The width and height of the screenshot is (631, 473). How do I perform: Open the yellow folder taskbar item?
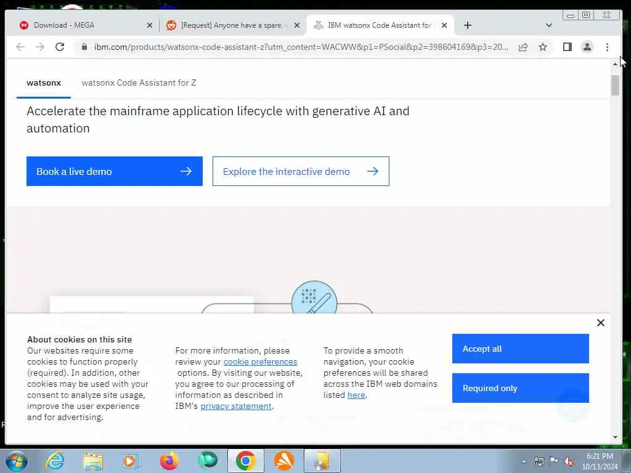coord(322,461)
